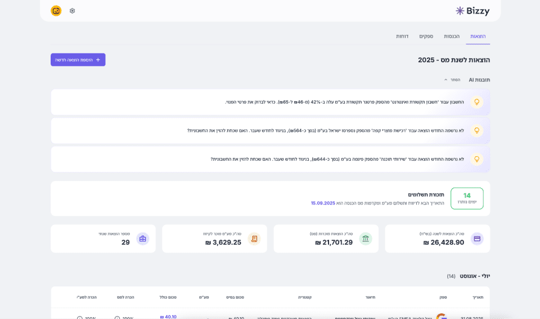Open the Nespresso missing expense insight
The width and height of the screenshot is (540, 319).
[x=271, y=131]
